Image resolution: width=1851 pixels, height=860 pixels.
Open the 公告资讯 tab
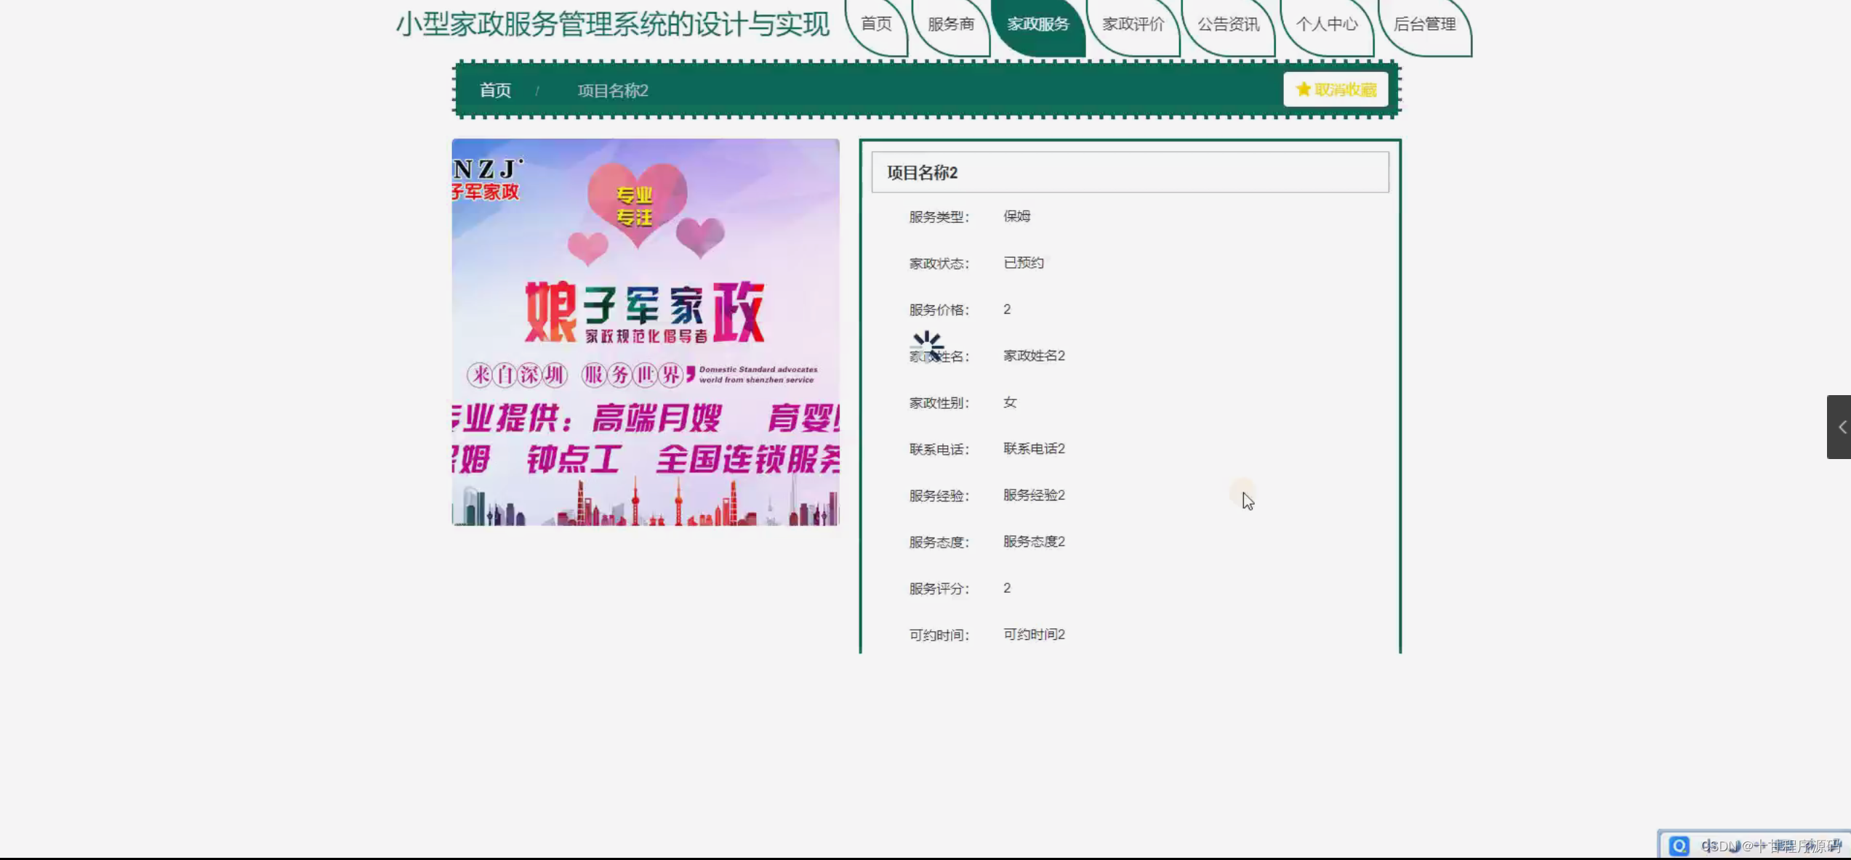click(1228, 24)
